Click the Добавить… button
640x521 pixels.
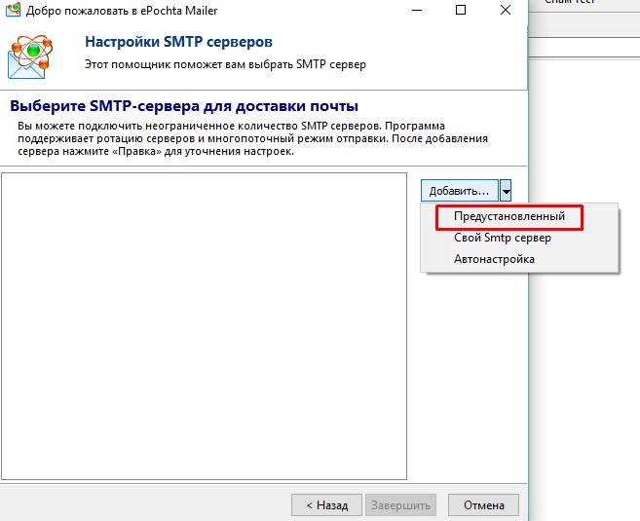click(460, 191)
